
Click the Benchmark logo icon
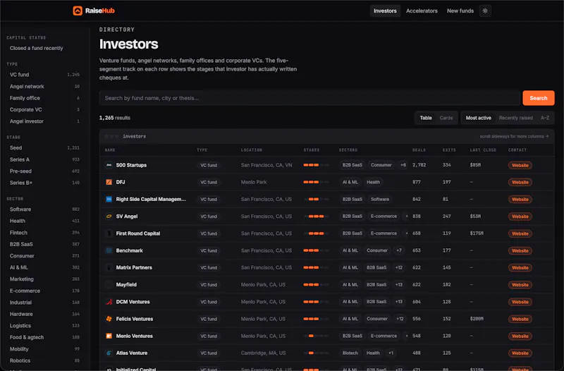109,250
